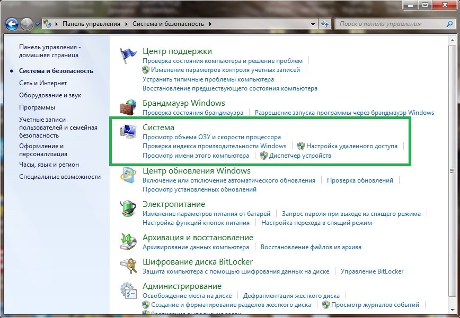Open Настройка функций кнопок питания

point(196,223)
